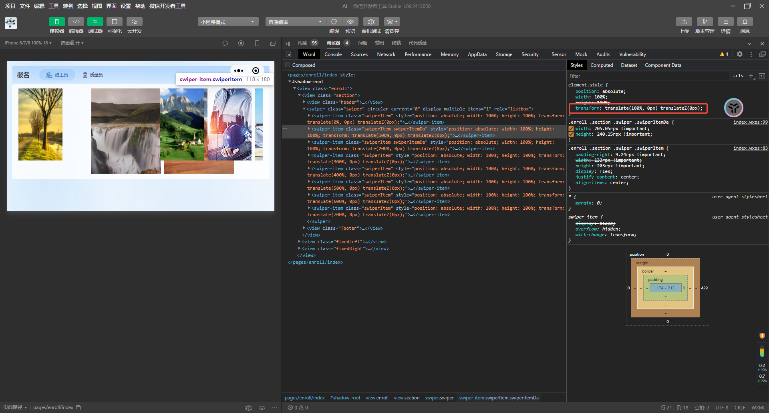Click the simulator refresh icon
Image resolution: width=769 pixels, height=413 pixels.
[225, 43]
